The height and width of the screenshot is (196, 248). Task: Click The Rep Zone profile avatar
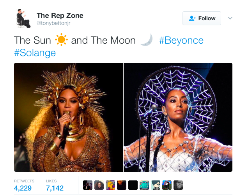(x=23, y=18)
